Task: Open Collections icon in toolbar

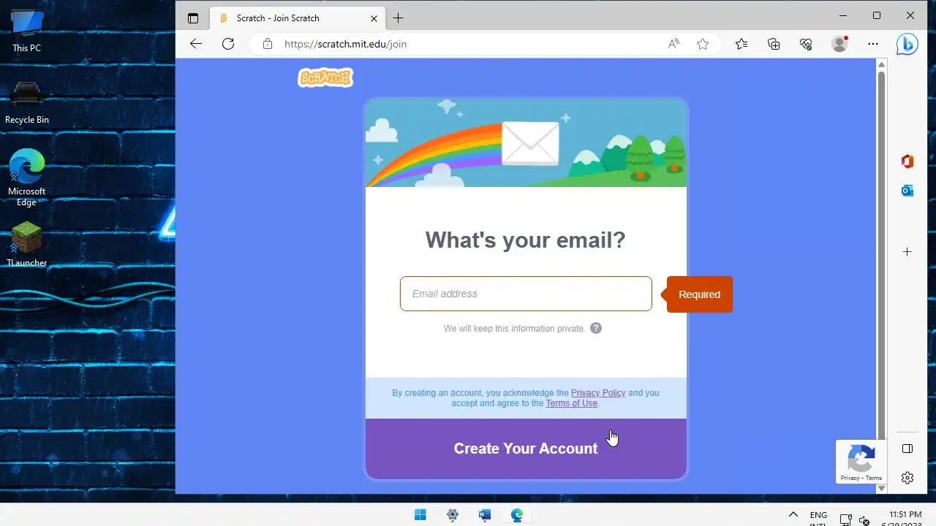Action: 774,44
